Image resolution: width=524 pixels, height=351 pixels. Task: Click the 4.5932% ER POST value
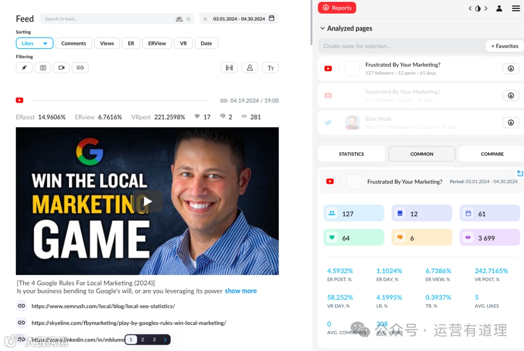coord(340,271)
